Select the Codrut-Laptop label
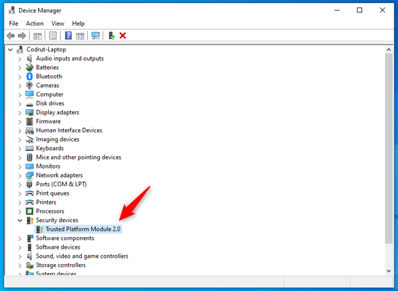This screenshot has width=398, height=291. (46, 50)
